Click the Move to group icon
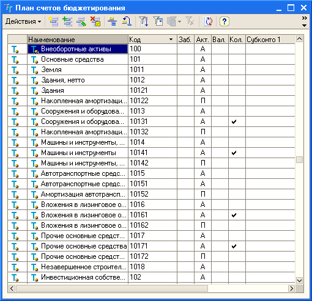312x301 pixels. point(126,21)
